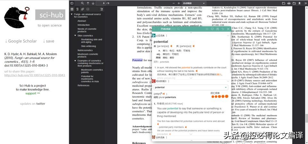Jump to Abstract in outline

pyautogui.click(x=82, y=21)
